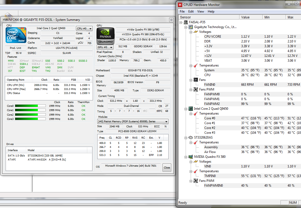Click the Core3 usage bar
Viewport: 301px width, 208px height.
click(x=30, y=119)
